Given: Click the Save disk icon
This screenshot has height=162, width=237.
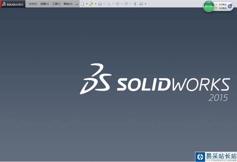Looking at the screenshot, I should pos(100,4).
